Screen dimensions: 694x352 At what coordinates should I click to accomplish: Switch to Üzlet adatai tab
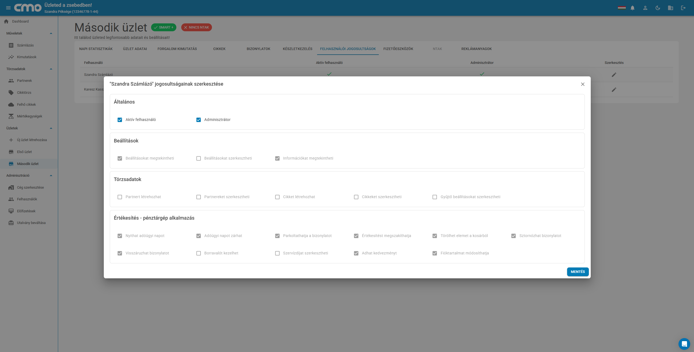(x=135, y=49)
